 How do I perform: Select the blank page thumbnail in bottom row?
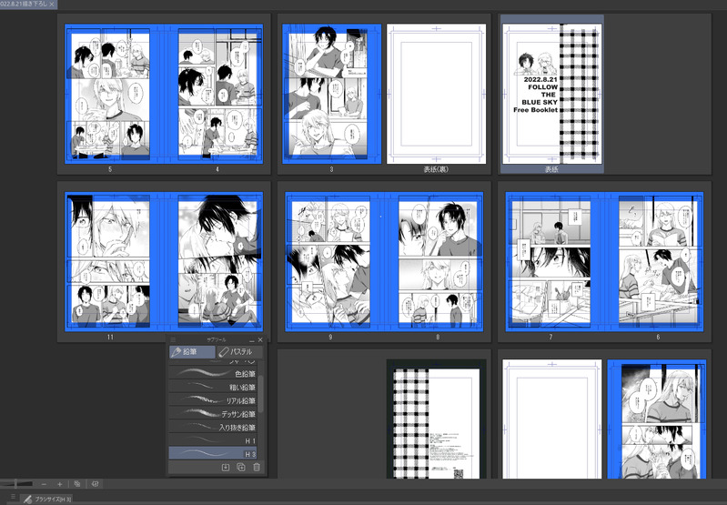pos(551,419)
